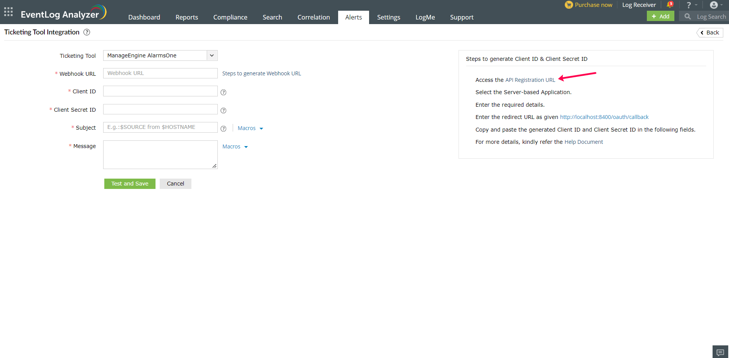Click the Back button
The image size is (729, 358).
(710, 33)
